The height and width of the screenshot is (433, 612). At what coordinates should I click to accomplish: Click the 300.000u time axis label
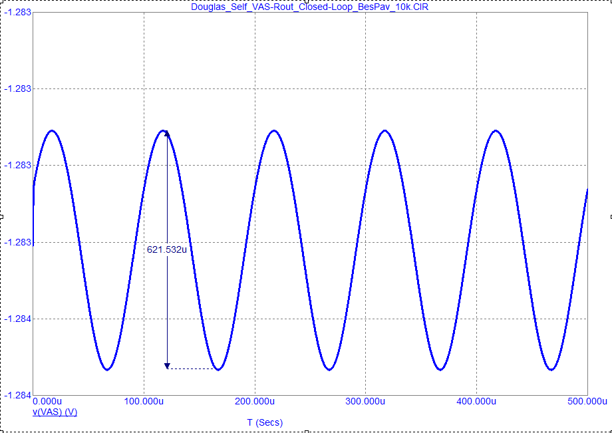click(x=366, y=402)
